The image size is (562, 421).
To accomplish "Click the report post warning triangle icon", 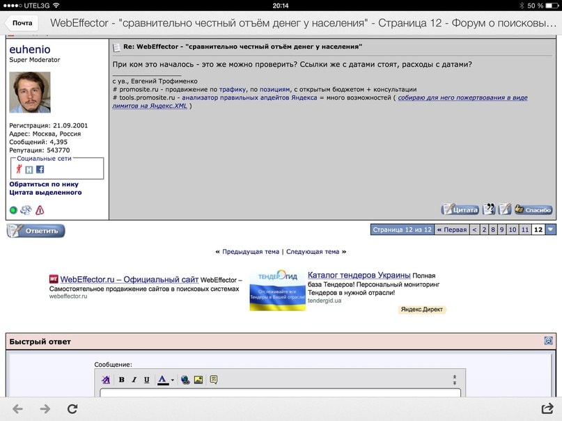I will coord(40,210).
